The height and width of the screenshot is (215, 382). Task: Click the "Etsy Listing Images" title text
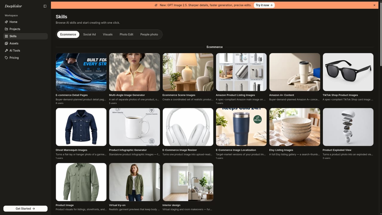click(281, 150)
